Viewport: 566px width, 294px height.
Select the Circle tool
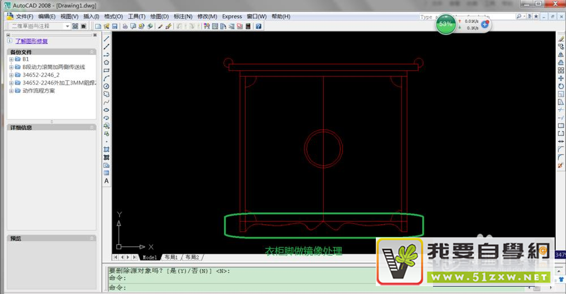tap(106, 86)
